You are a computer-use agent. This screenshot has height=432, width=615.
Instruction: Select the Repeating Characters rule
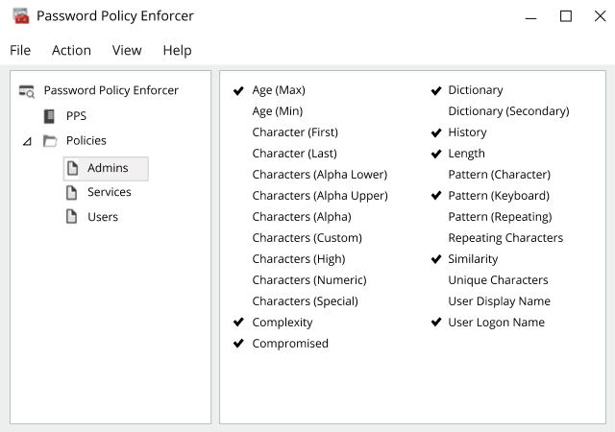505,237
